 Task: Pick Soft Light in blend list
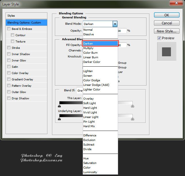pos(90,103)
